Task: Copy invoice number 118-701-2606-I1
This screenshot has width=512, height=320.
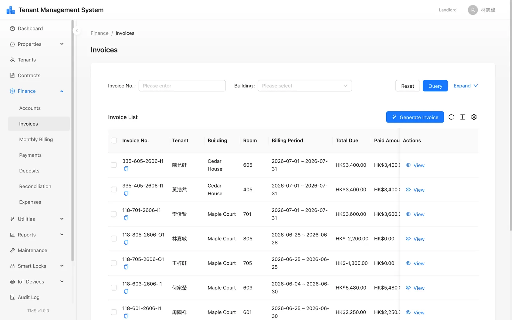Action: [126, 218]
